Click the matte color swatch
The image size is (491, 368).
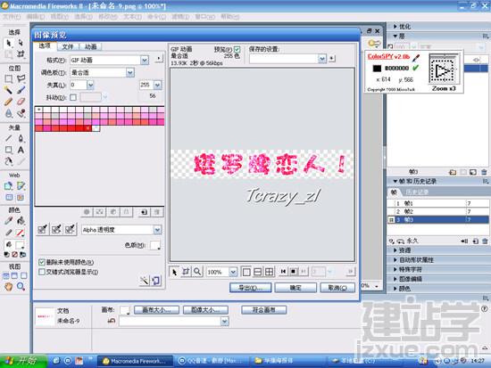(155, 245)
